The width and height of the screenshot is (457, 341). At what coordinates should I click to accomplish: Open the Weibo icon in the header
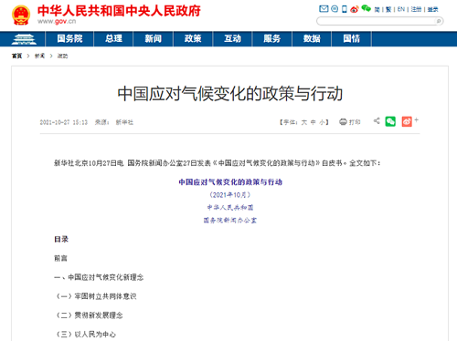[x=354, y=9]
